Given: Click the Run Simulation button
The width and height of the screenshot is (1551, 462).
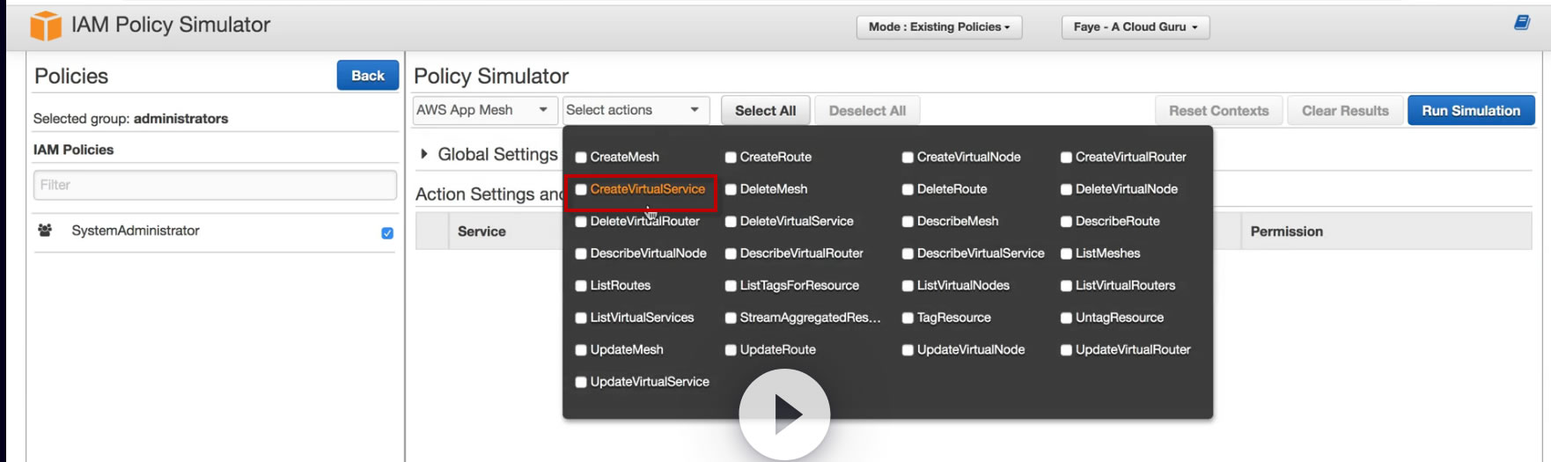Looking at the screenshot, I should tap(1471, 111).
